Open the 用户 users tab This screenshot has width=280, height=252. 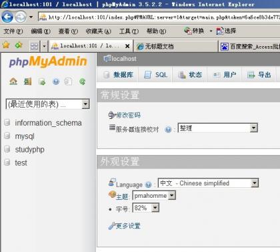(225, 75)
